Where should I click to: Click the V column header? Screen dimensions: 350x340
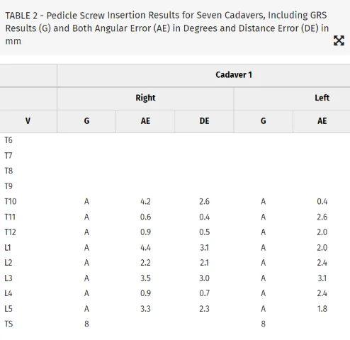(x=28, y=121)
